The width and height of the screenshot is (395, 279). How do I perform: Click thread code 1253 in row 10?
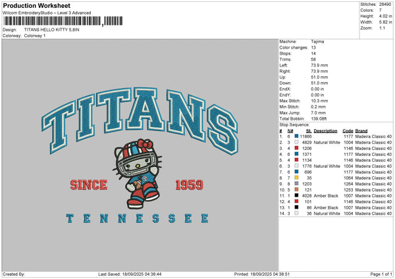[x=348, y=190]
